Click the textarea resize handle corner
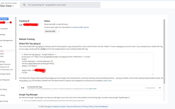 (152, 74)
